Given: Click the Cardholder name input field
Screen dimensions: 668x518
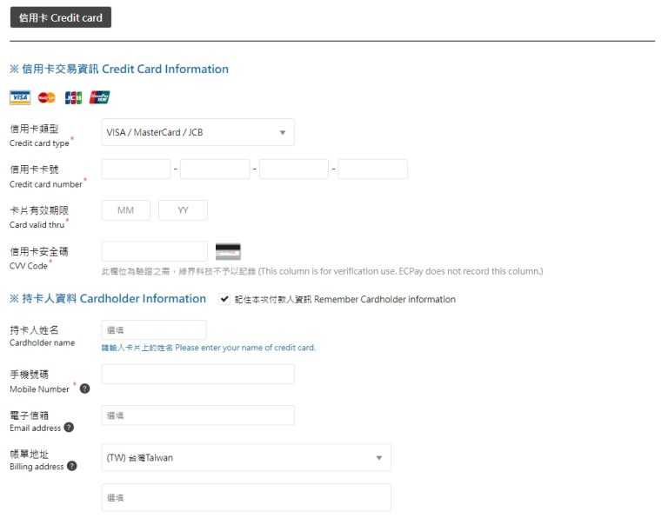Looking at the screenshot, I should point(154,329).
